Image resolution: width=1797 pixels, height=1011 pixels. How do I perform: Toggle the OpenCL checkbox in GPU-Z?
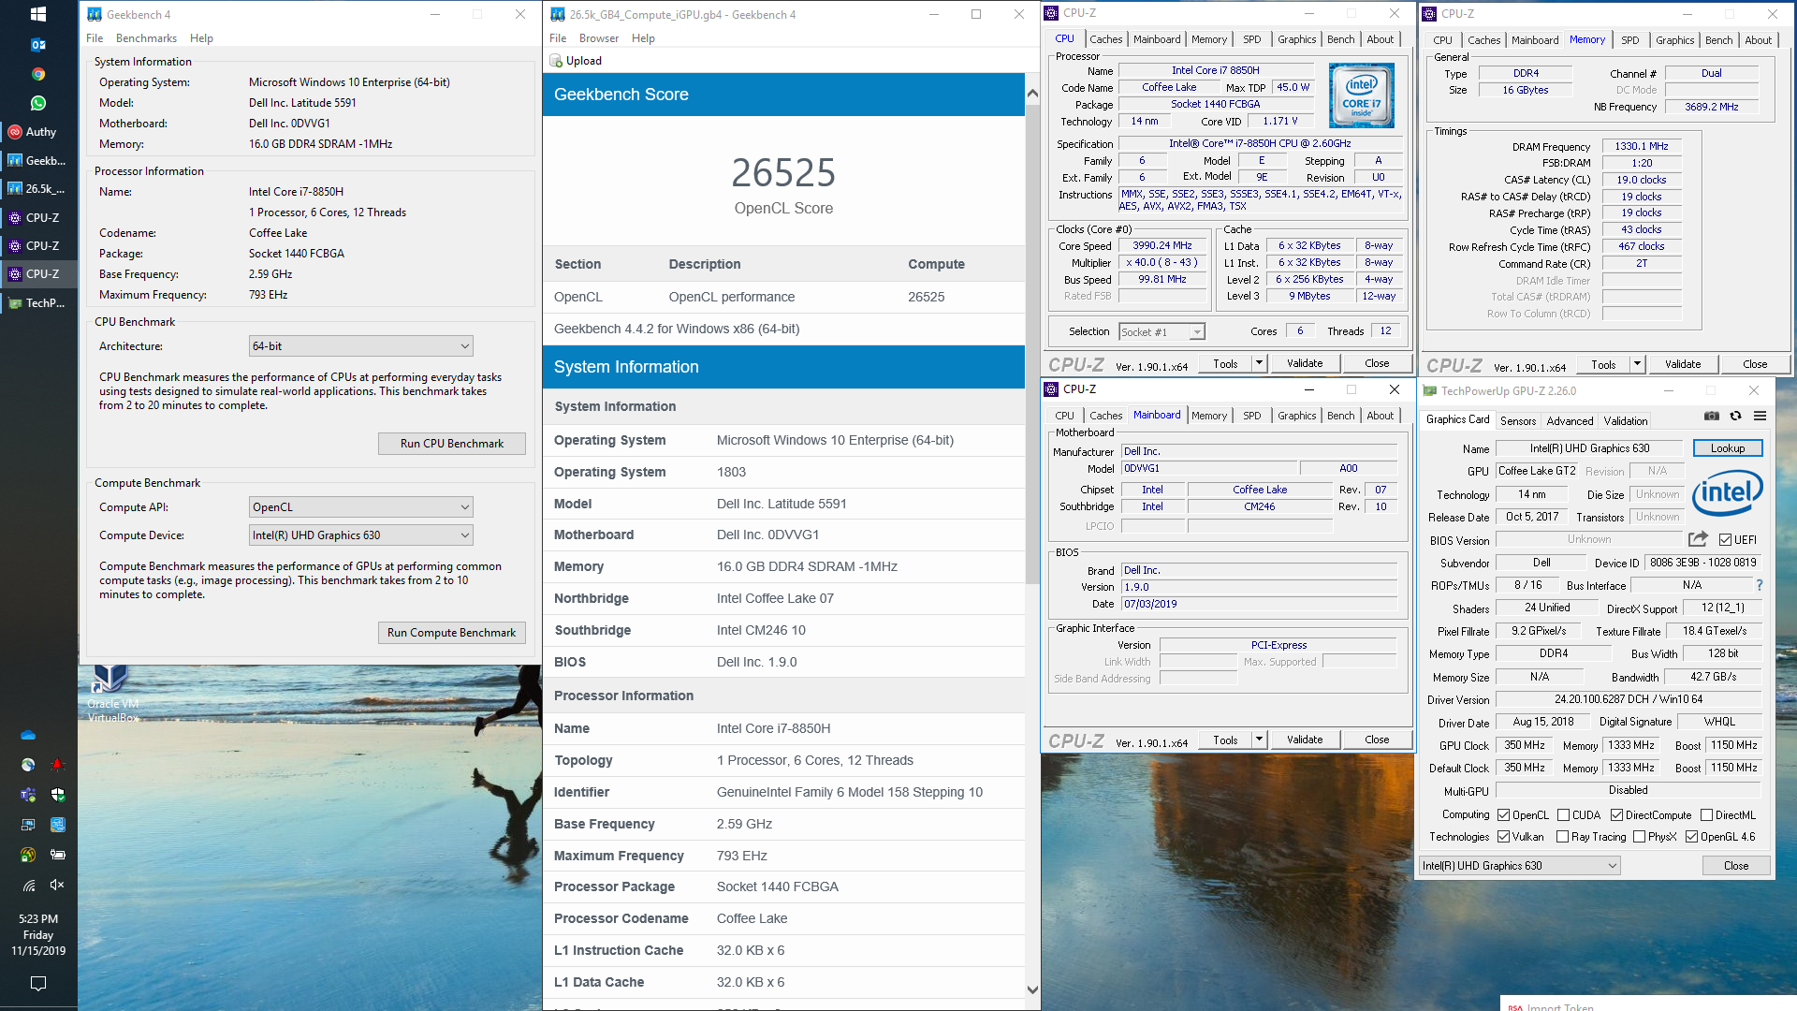[1504, 815]
